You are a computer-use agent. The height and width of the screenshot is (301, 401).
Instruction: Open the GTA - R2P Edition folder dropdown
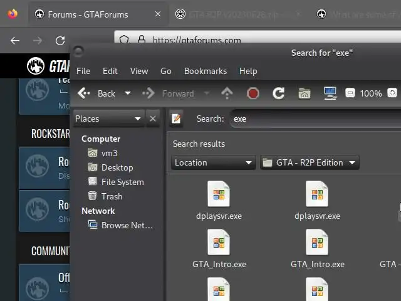(x=310, y=162)
